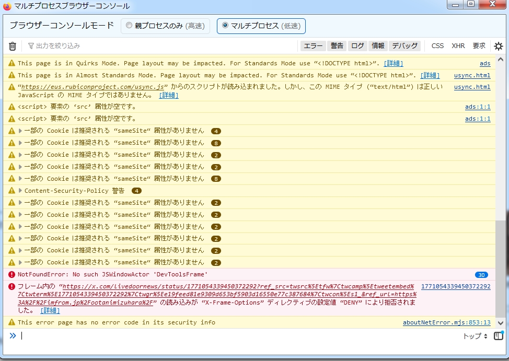Click the warning icon on Quirks Mode message

tap(11, 63)
